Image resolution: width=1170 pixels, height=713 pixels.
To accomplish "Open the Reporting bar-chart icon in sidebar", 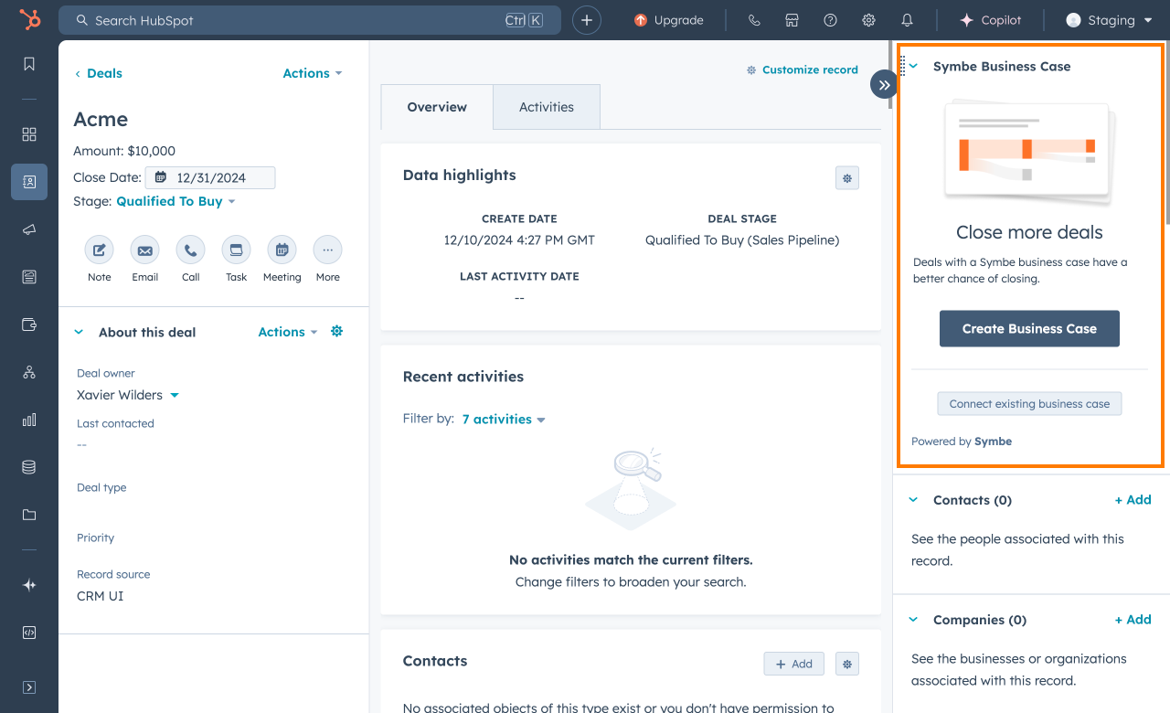I will click(x=29, y=420).
